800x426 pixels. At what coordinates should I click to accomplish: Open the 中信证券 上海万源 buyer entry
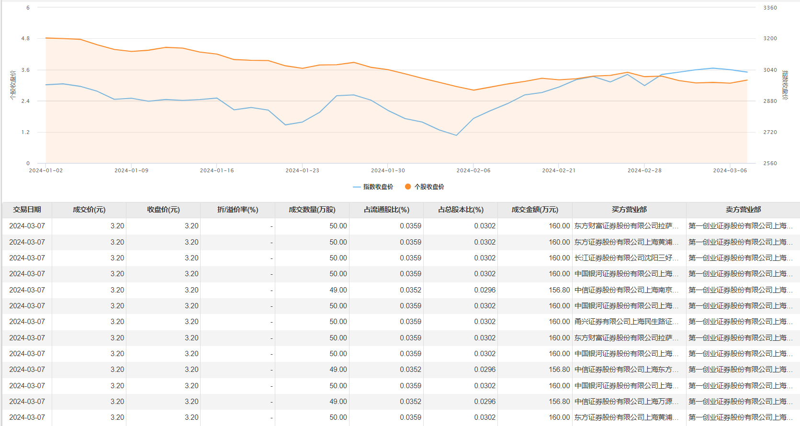(626, 402)
